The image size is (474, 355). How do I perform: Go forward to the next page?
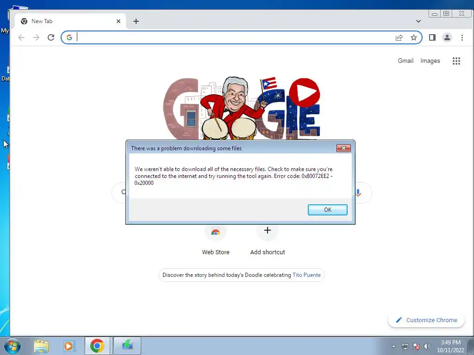pos(36,37)
